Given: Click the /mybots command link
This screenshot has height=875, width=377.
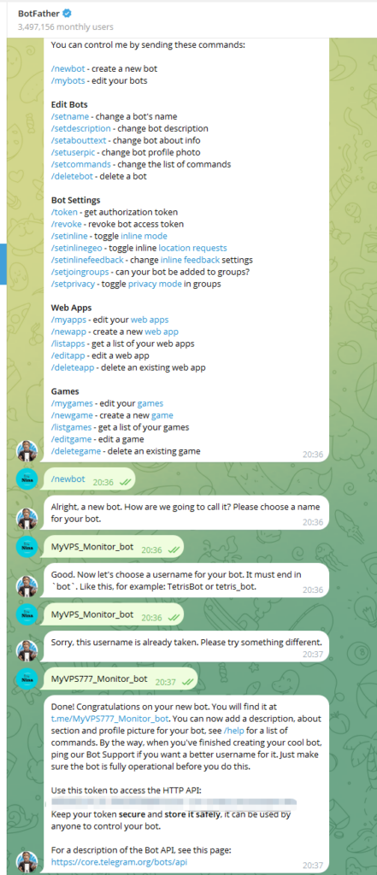Looking at the screenshot, I should (67, 81).
